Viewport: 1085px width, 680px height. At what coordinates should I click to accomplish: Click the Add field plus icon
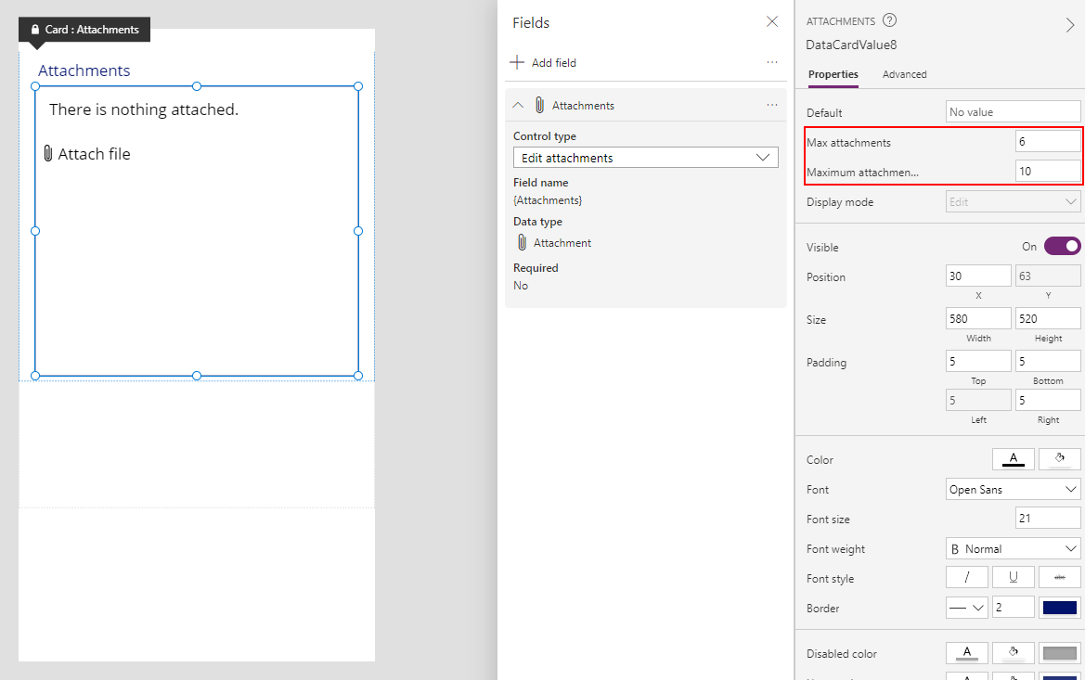tap(517, 62)
